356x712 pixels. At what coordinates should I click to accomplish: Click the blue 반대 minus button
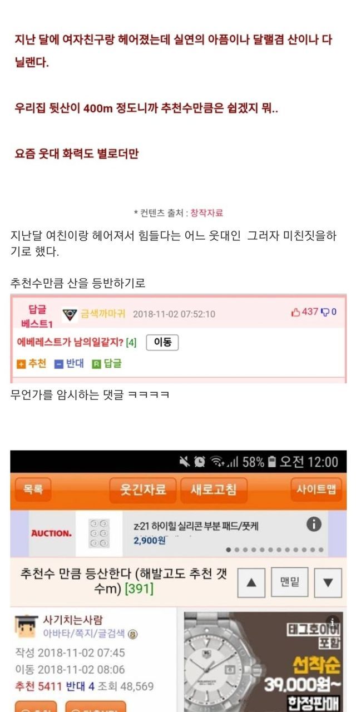pos(58,364)
